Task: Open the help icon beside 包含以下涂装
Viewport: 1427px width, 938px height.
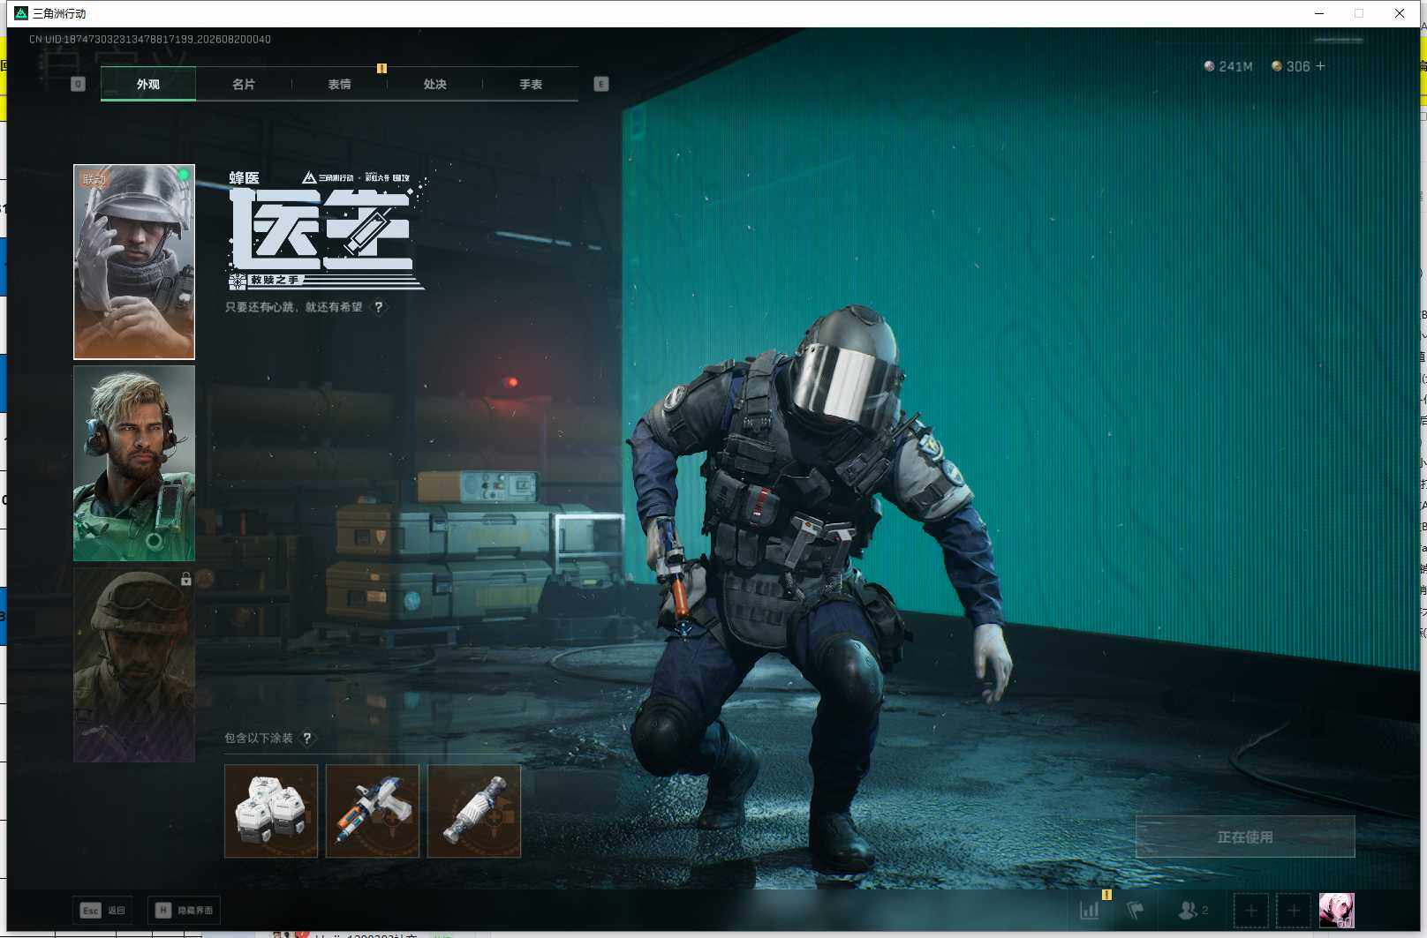Action: 307,738
